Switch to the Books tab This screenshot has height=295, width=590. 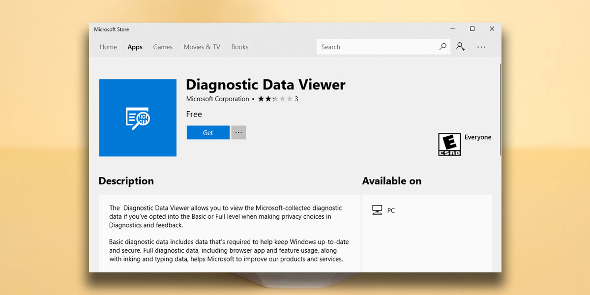click(239, 47)
